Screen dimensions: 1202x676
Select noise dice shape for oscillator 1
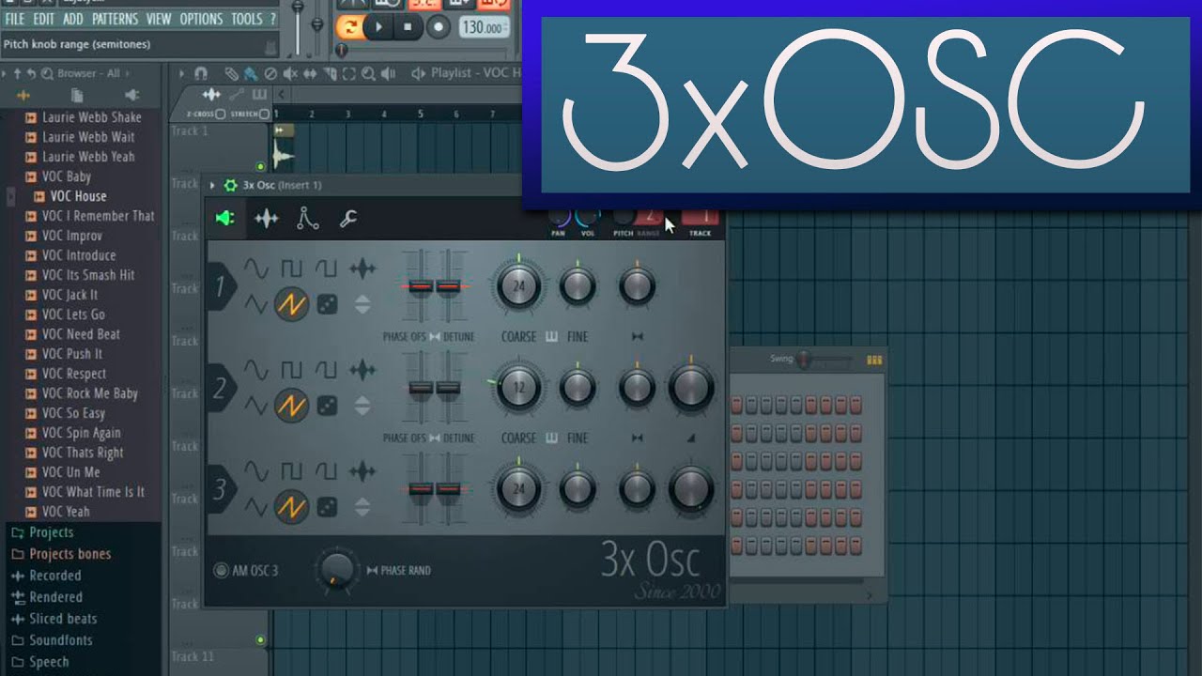[x=327, y=303]
